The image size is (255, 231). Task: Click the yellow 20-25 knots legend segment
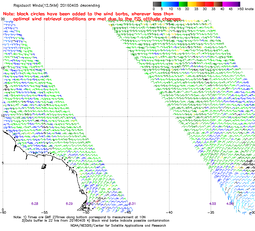click(192, 4)
